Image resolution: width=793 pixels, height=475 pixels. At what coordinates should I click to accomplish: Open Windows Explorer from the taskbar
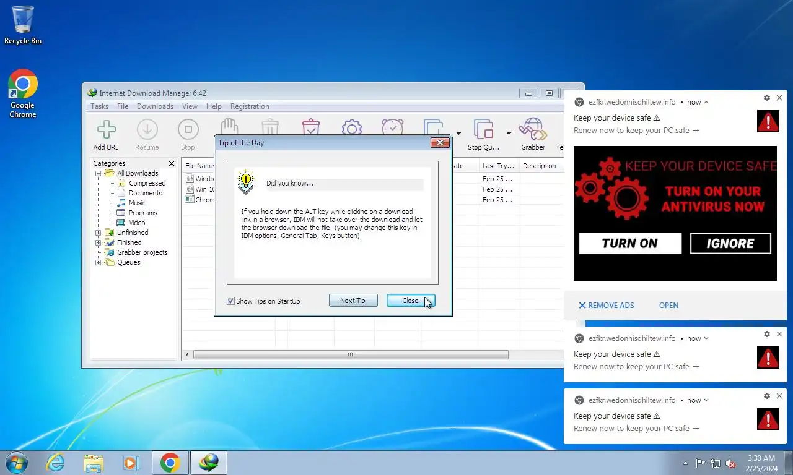pos(94,463)
